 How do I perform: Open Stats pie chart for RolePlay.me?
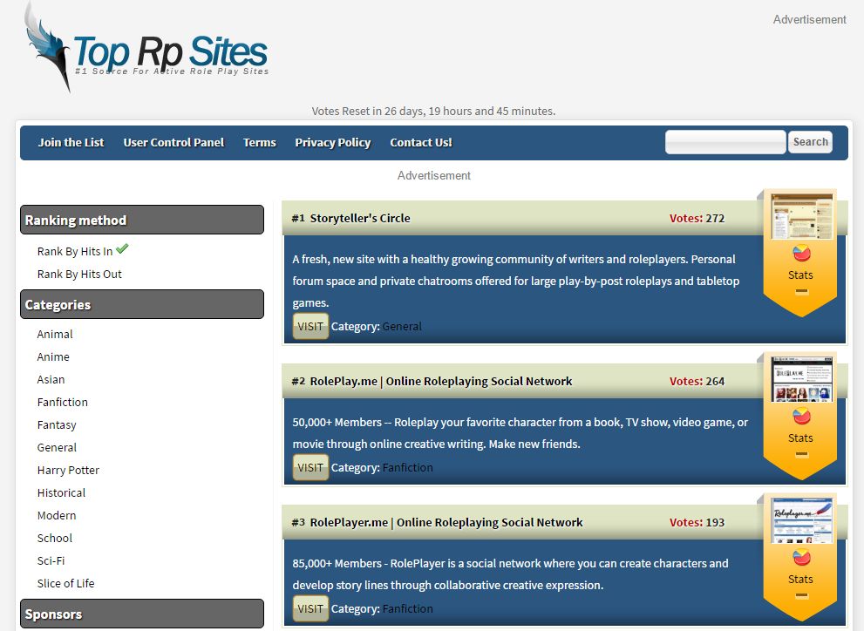pyautogui.click(x=801, y=417)
